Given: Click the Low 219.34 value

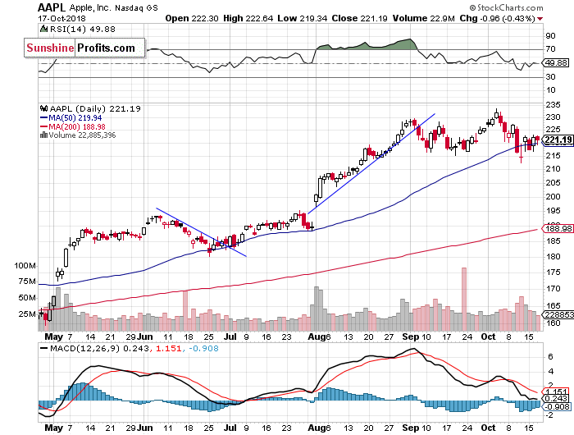Looking at the screenshot, I should click(x=302, y=18).
